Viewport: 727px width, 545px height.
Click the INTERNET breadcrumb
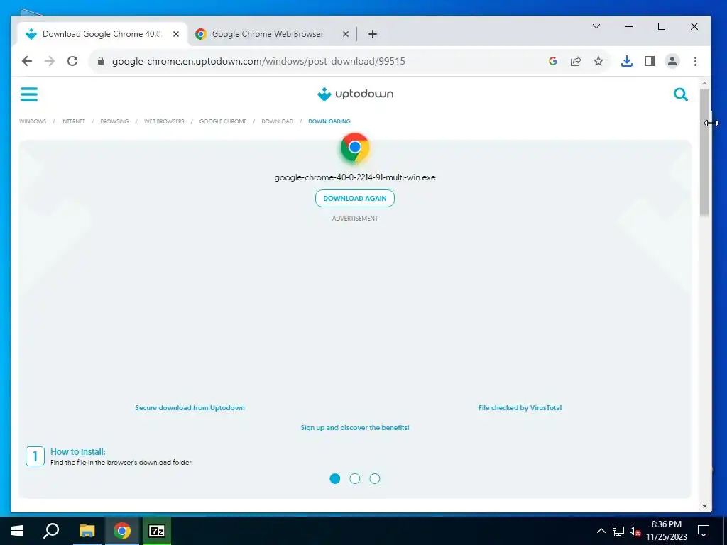click(x=73, y=121)
